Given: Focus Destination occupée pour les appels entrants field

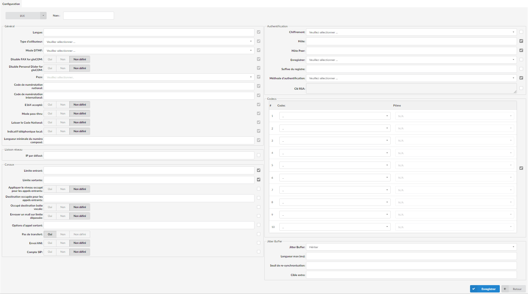Looking at the screenshot, I should coord(149,198).
